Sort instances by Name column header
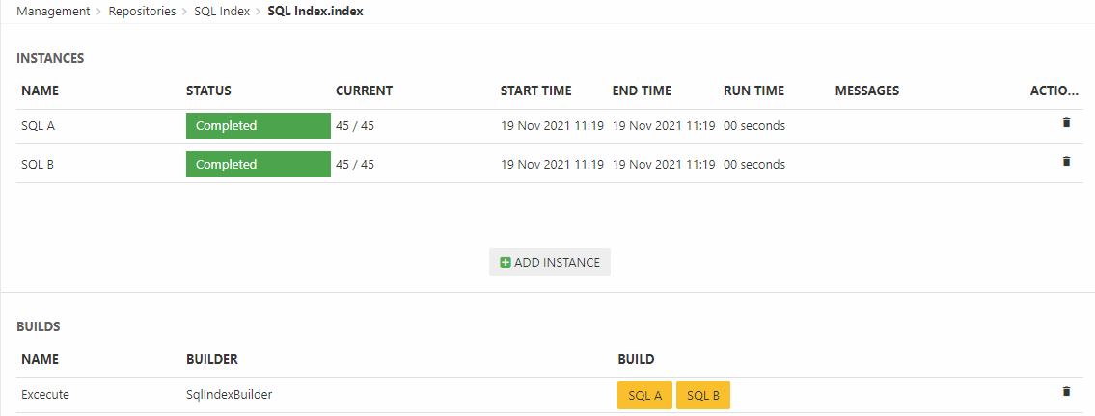 pos(40,91)
